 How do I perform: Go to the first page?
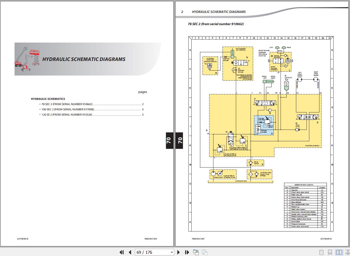click(121, 252)
